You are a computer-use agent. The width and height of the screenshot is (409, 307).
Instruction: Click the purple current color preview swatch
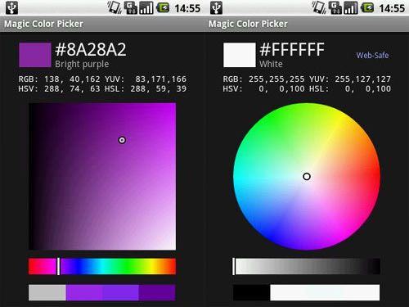click(35, 55)
